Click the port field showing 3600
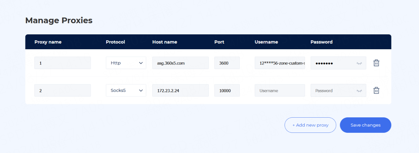Image resolution: width=419 pixels, height=153 pixels. click(x=227, y=63)
